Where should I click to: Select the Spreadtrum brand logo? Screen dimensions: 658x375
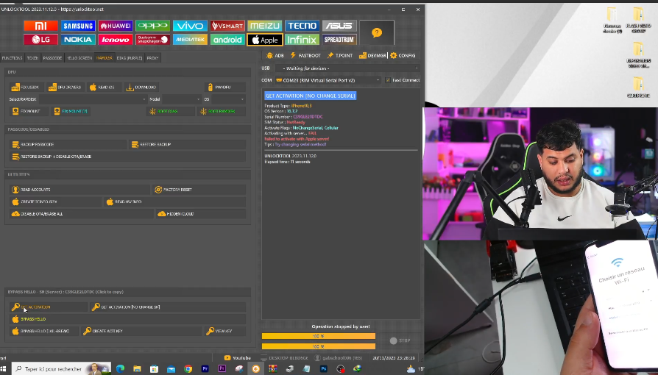(339, 40)
